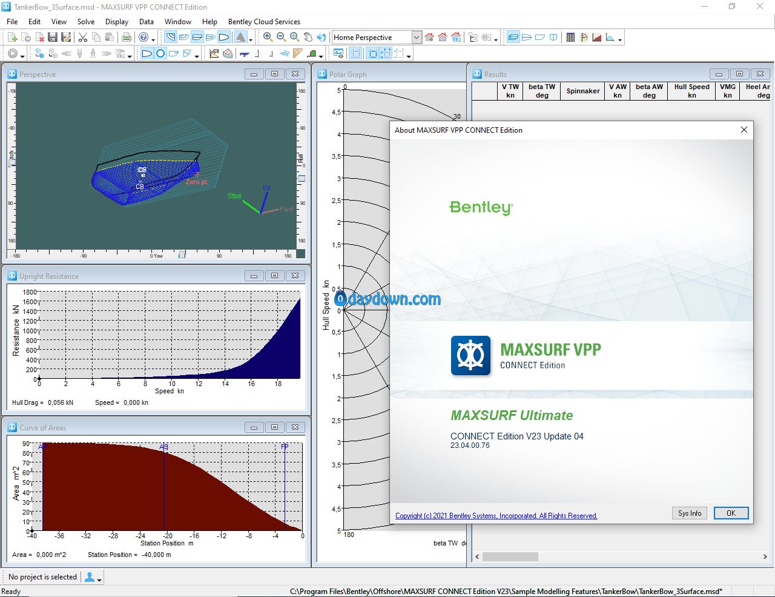775x597 pixels.
Task: Toggle the dashed rectangle with corner dots
Action: pos(386,53)
